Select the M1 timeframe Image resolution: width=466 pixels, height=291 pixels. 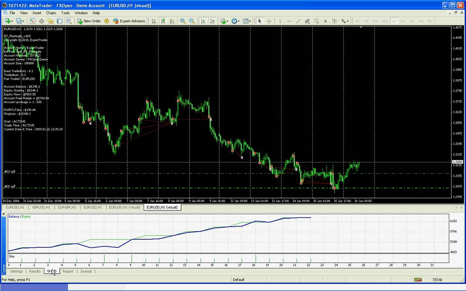[358, 21]
